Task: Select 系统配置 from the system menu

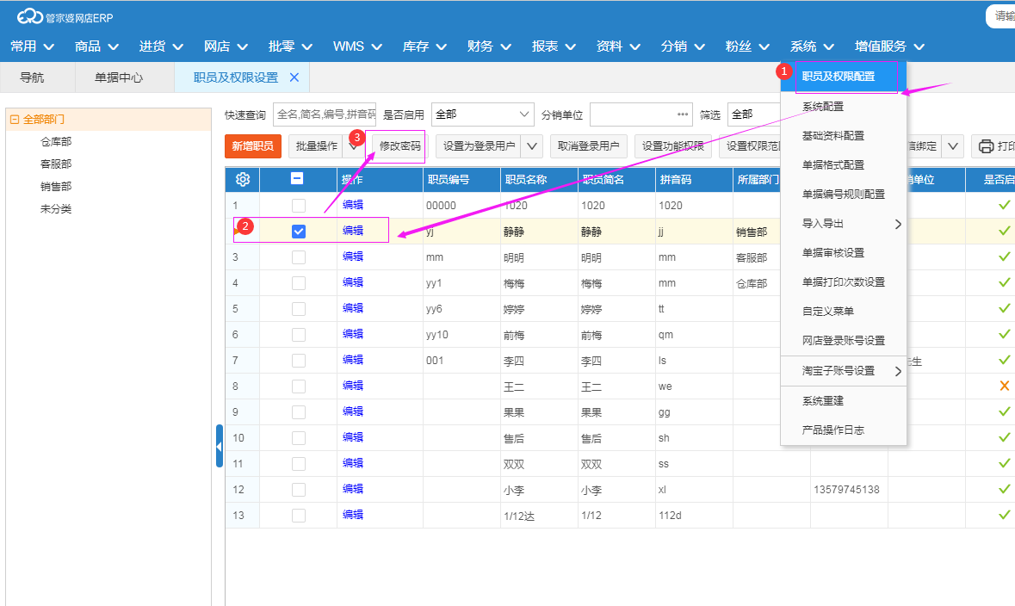Action: point(823,107)
